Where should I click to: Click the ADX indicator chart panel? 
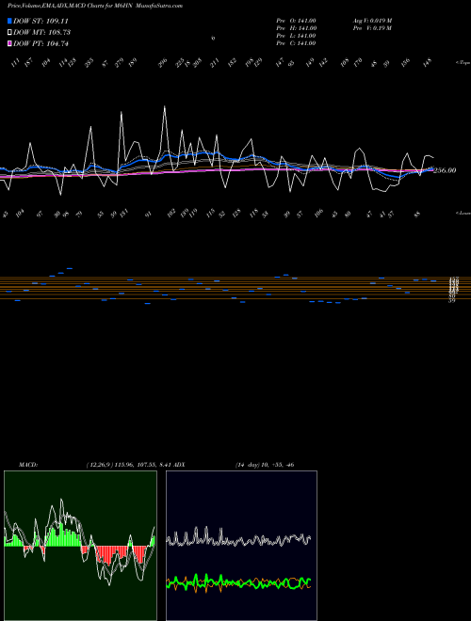(x=241, y=546)
